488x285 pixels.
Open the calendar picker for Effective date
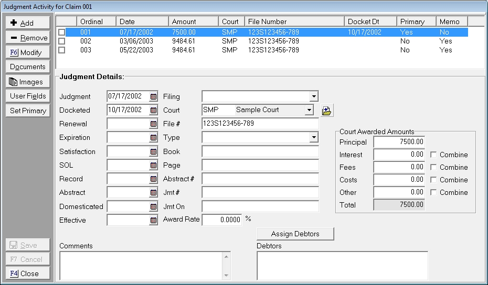(153, 221)
